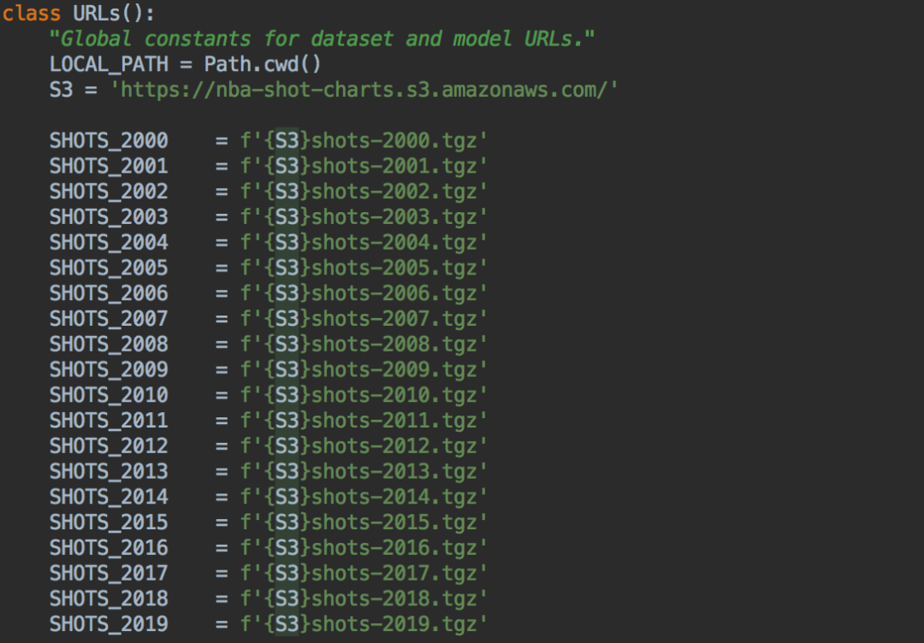Click the S3 amazonaws URL string
Image resolution: width=924 pixels, height=643 pixels.
(x=364, y=90)
